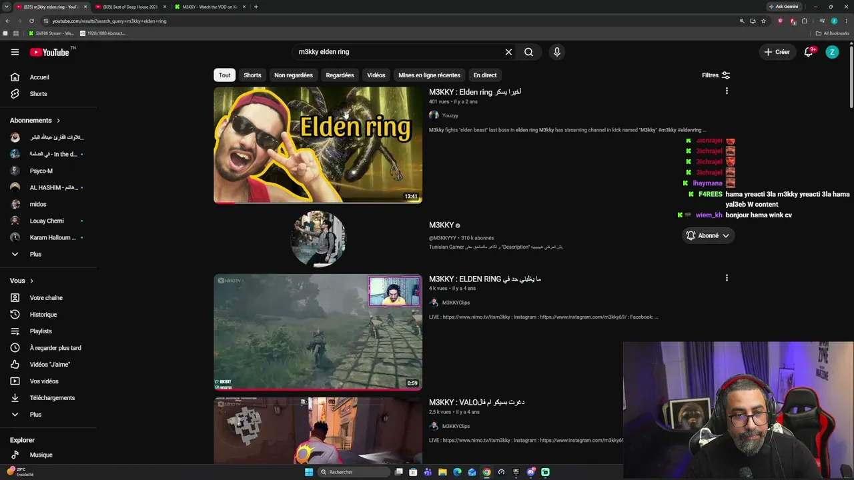Open the Louay Chemi subscription

point(48,221)
